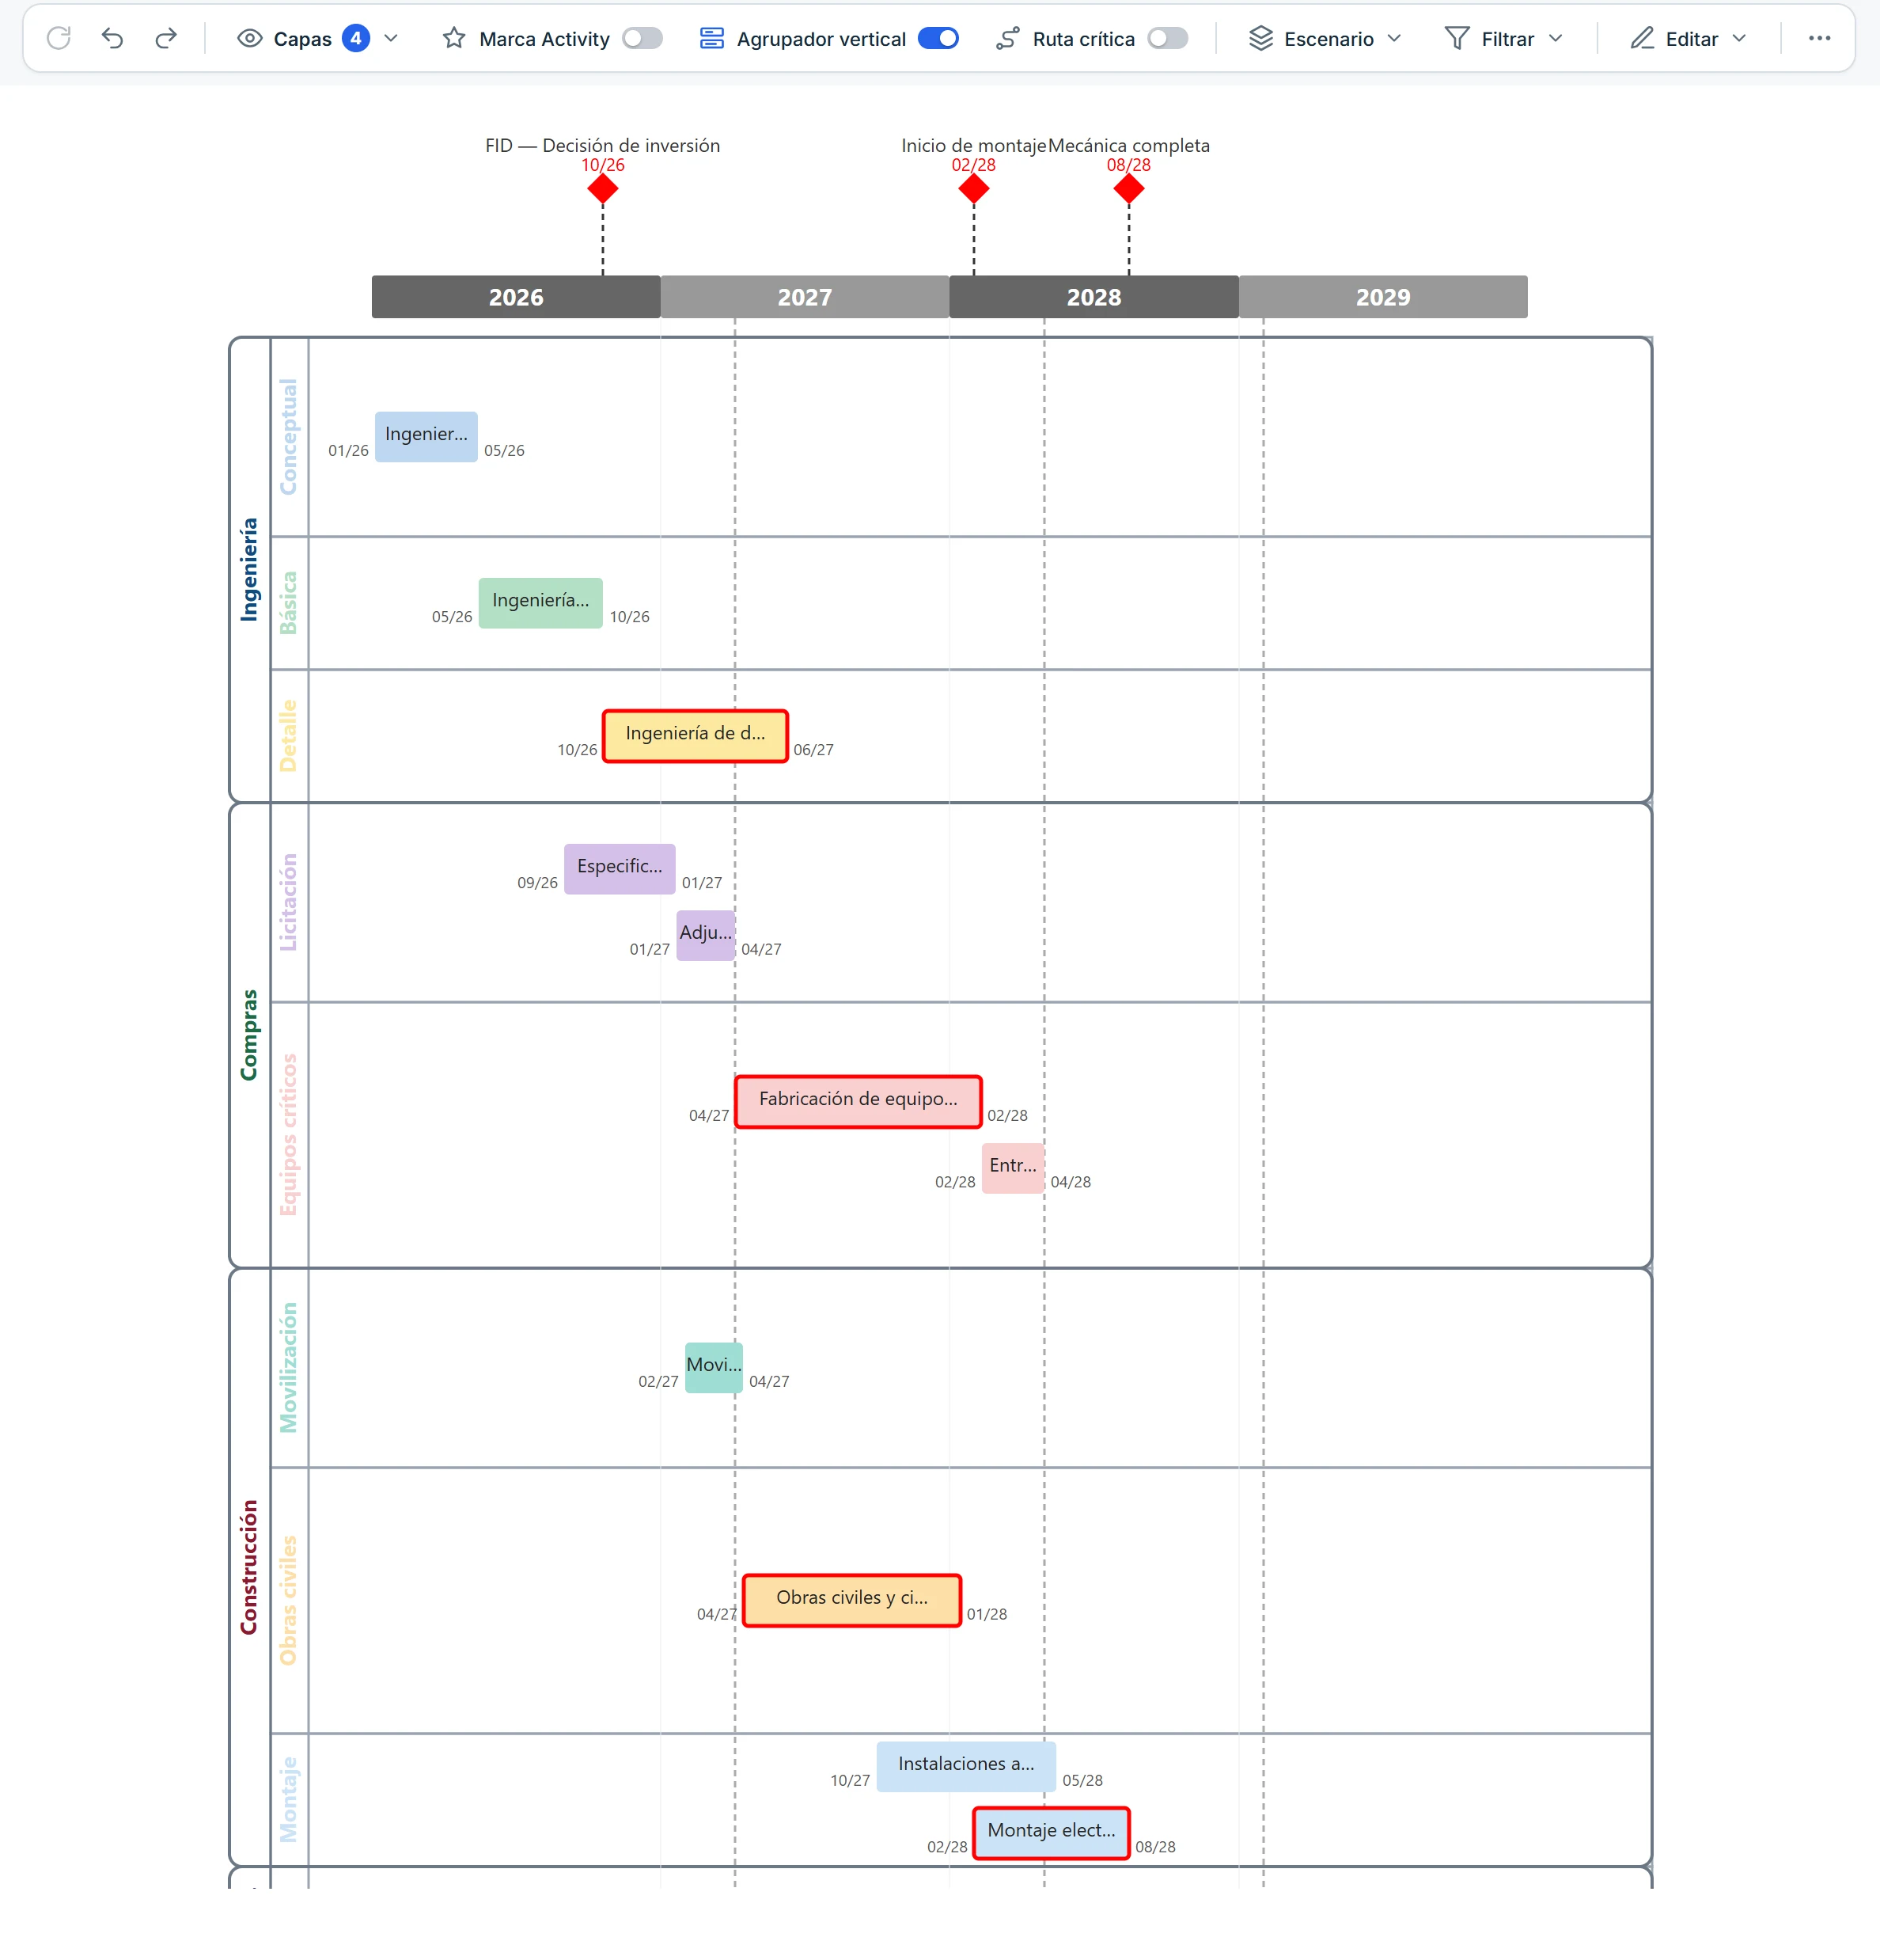Image resolution: width=1880 pixels, height=1960 pixels.
Task: Select the Adju... task bar
Action: [x=706, y=934]
